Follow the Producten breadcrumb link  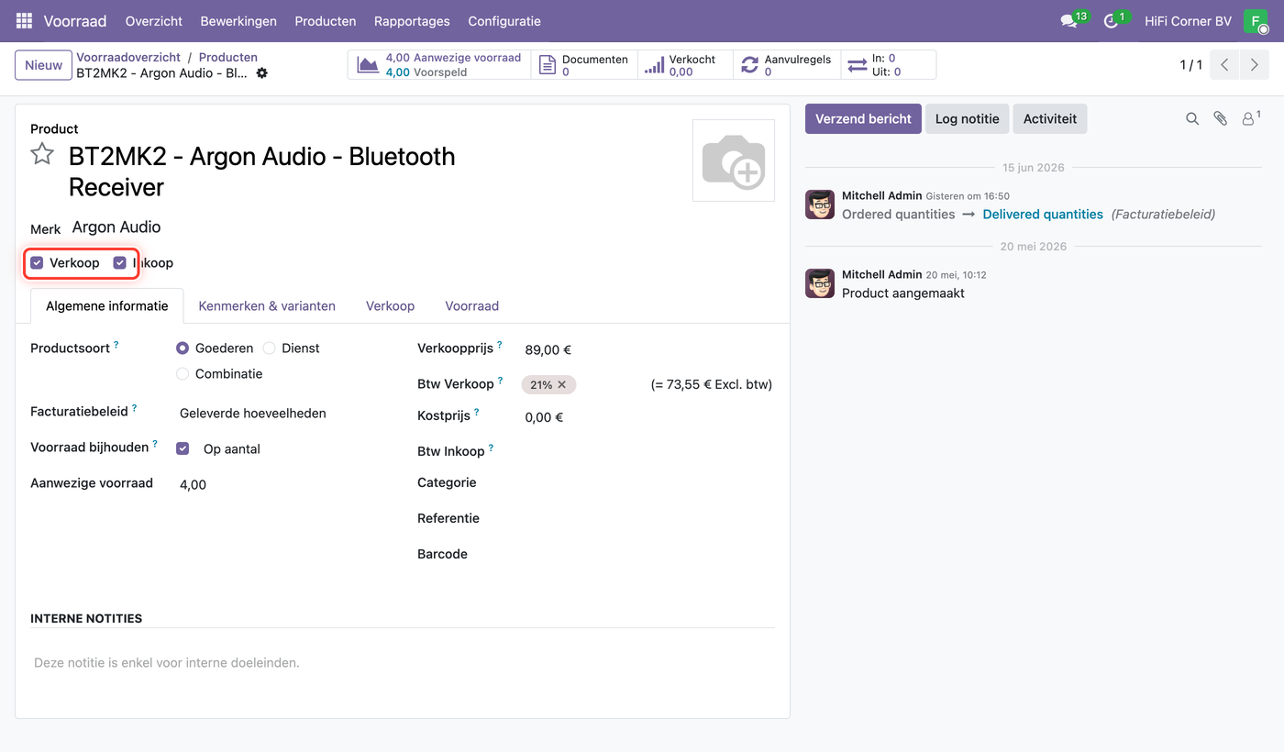coord(228,57)
